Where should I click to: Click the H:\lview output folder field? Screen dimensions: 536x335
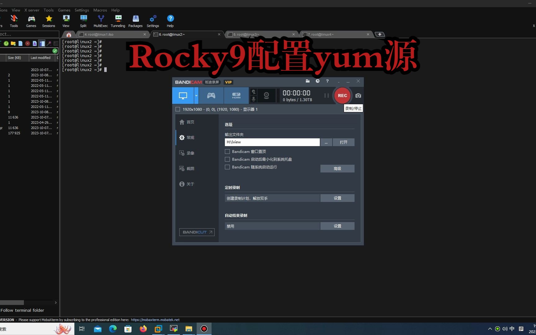[272, 142]
